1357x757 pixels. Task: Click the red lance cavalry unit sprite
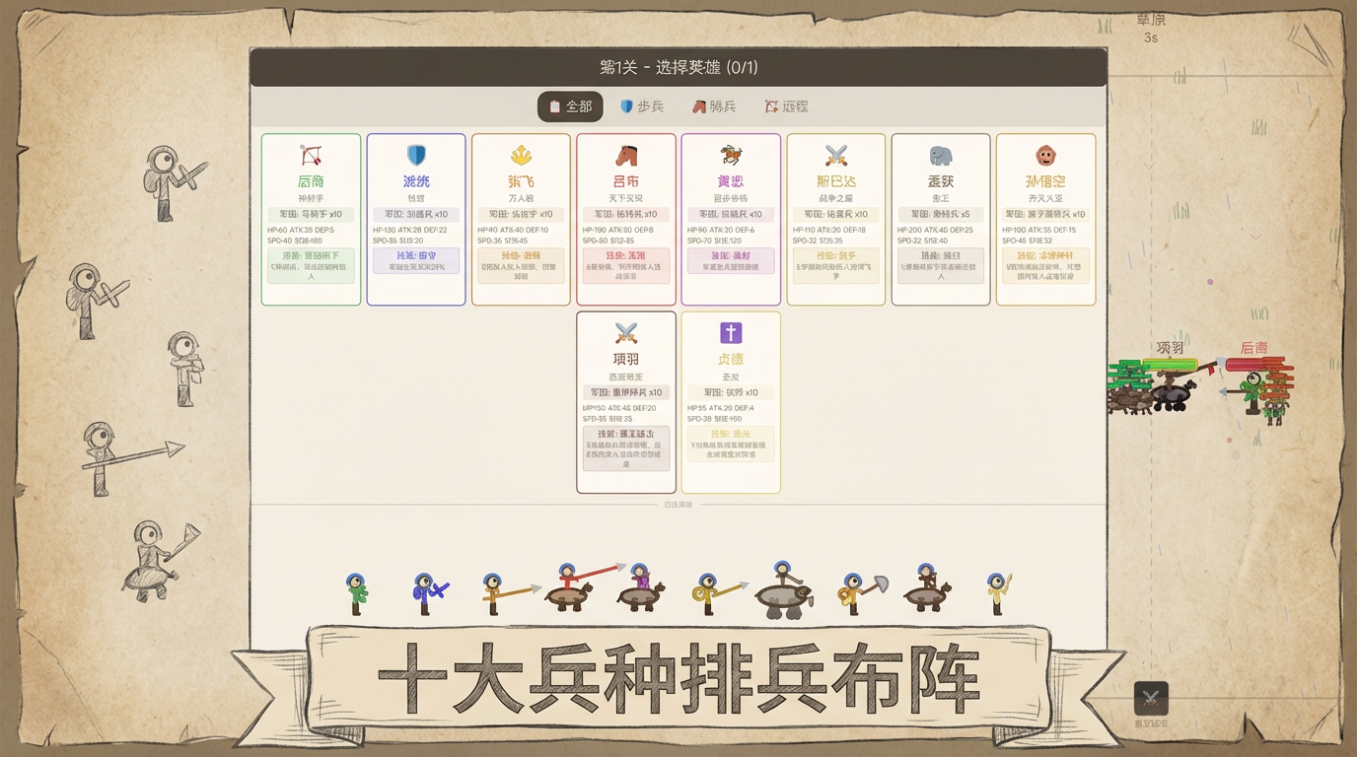click(x=570, y=587)
